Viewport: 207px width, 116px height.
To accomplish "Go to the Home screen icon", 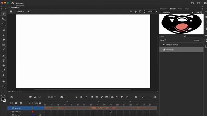I will (13, 3).
